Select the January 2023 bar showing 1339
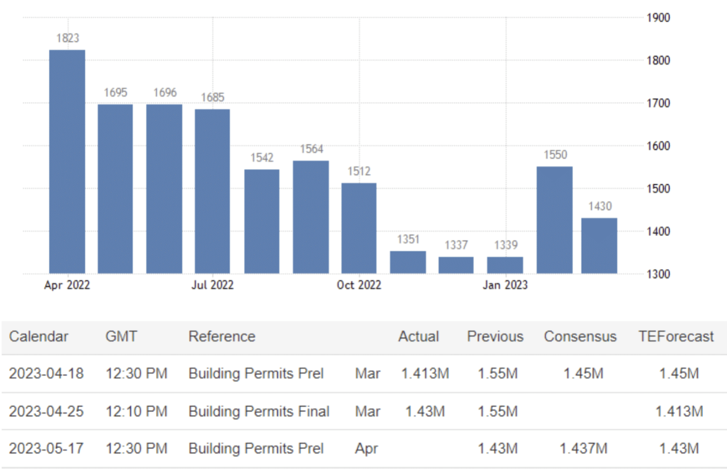 pyautogui.click(x=505, y=265)
